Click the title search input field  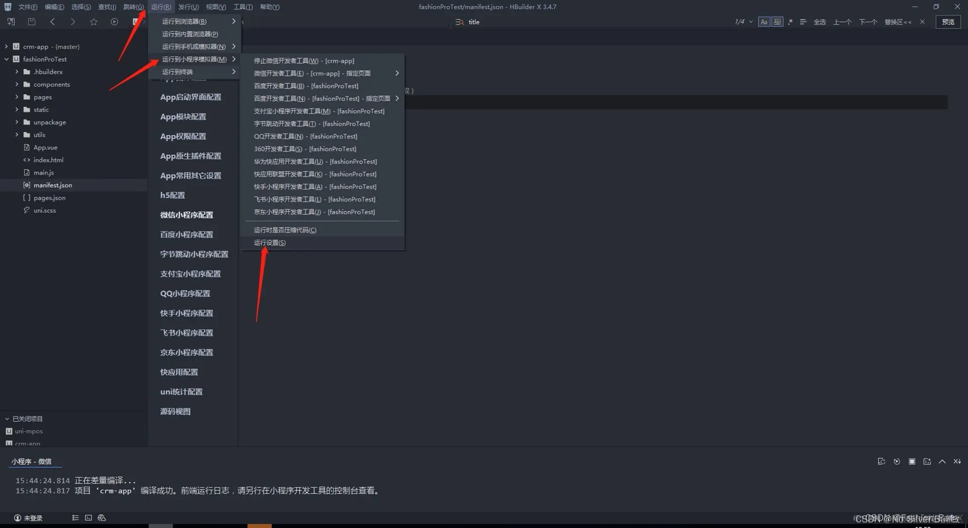[x=597, y=22]
